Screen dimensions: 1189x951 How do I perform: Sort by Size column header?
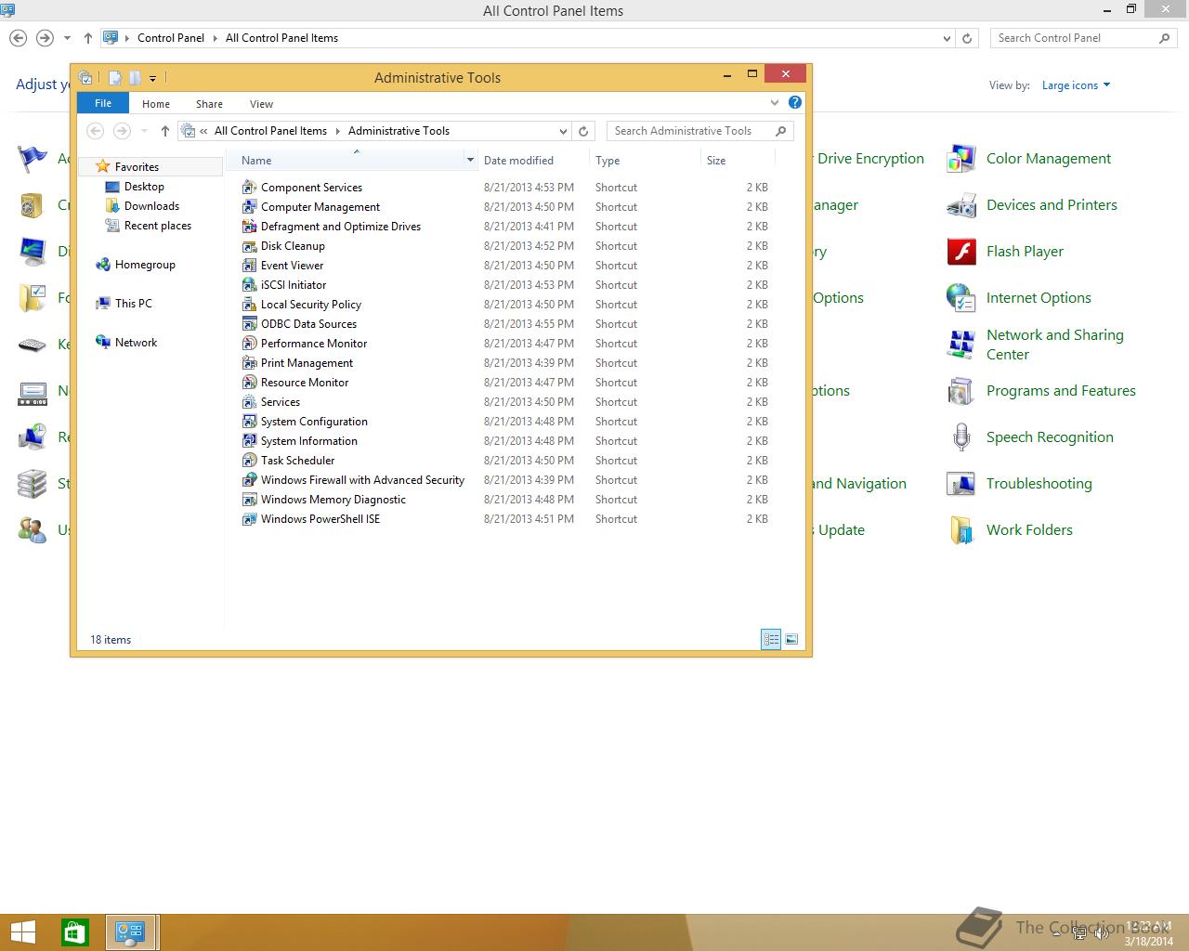(x=738, y=161)
